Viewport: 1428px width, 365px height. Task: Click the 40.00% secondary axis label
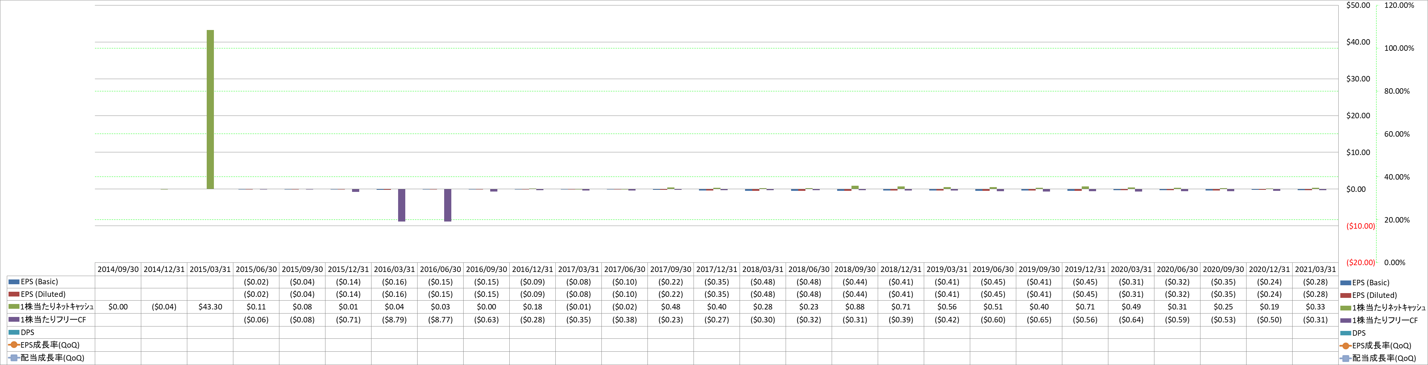point(1397,177)
